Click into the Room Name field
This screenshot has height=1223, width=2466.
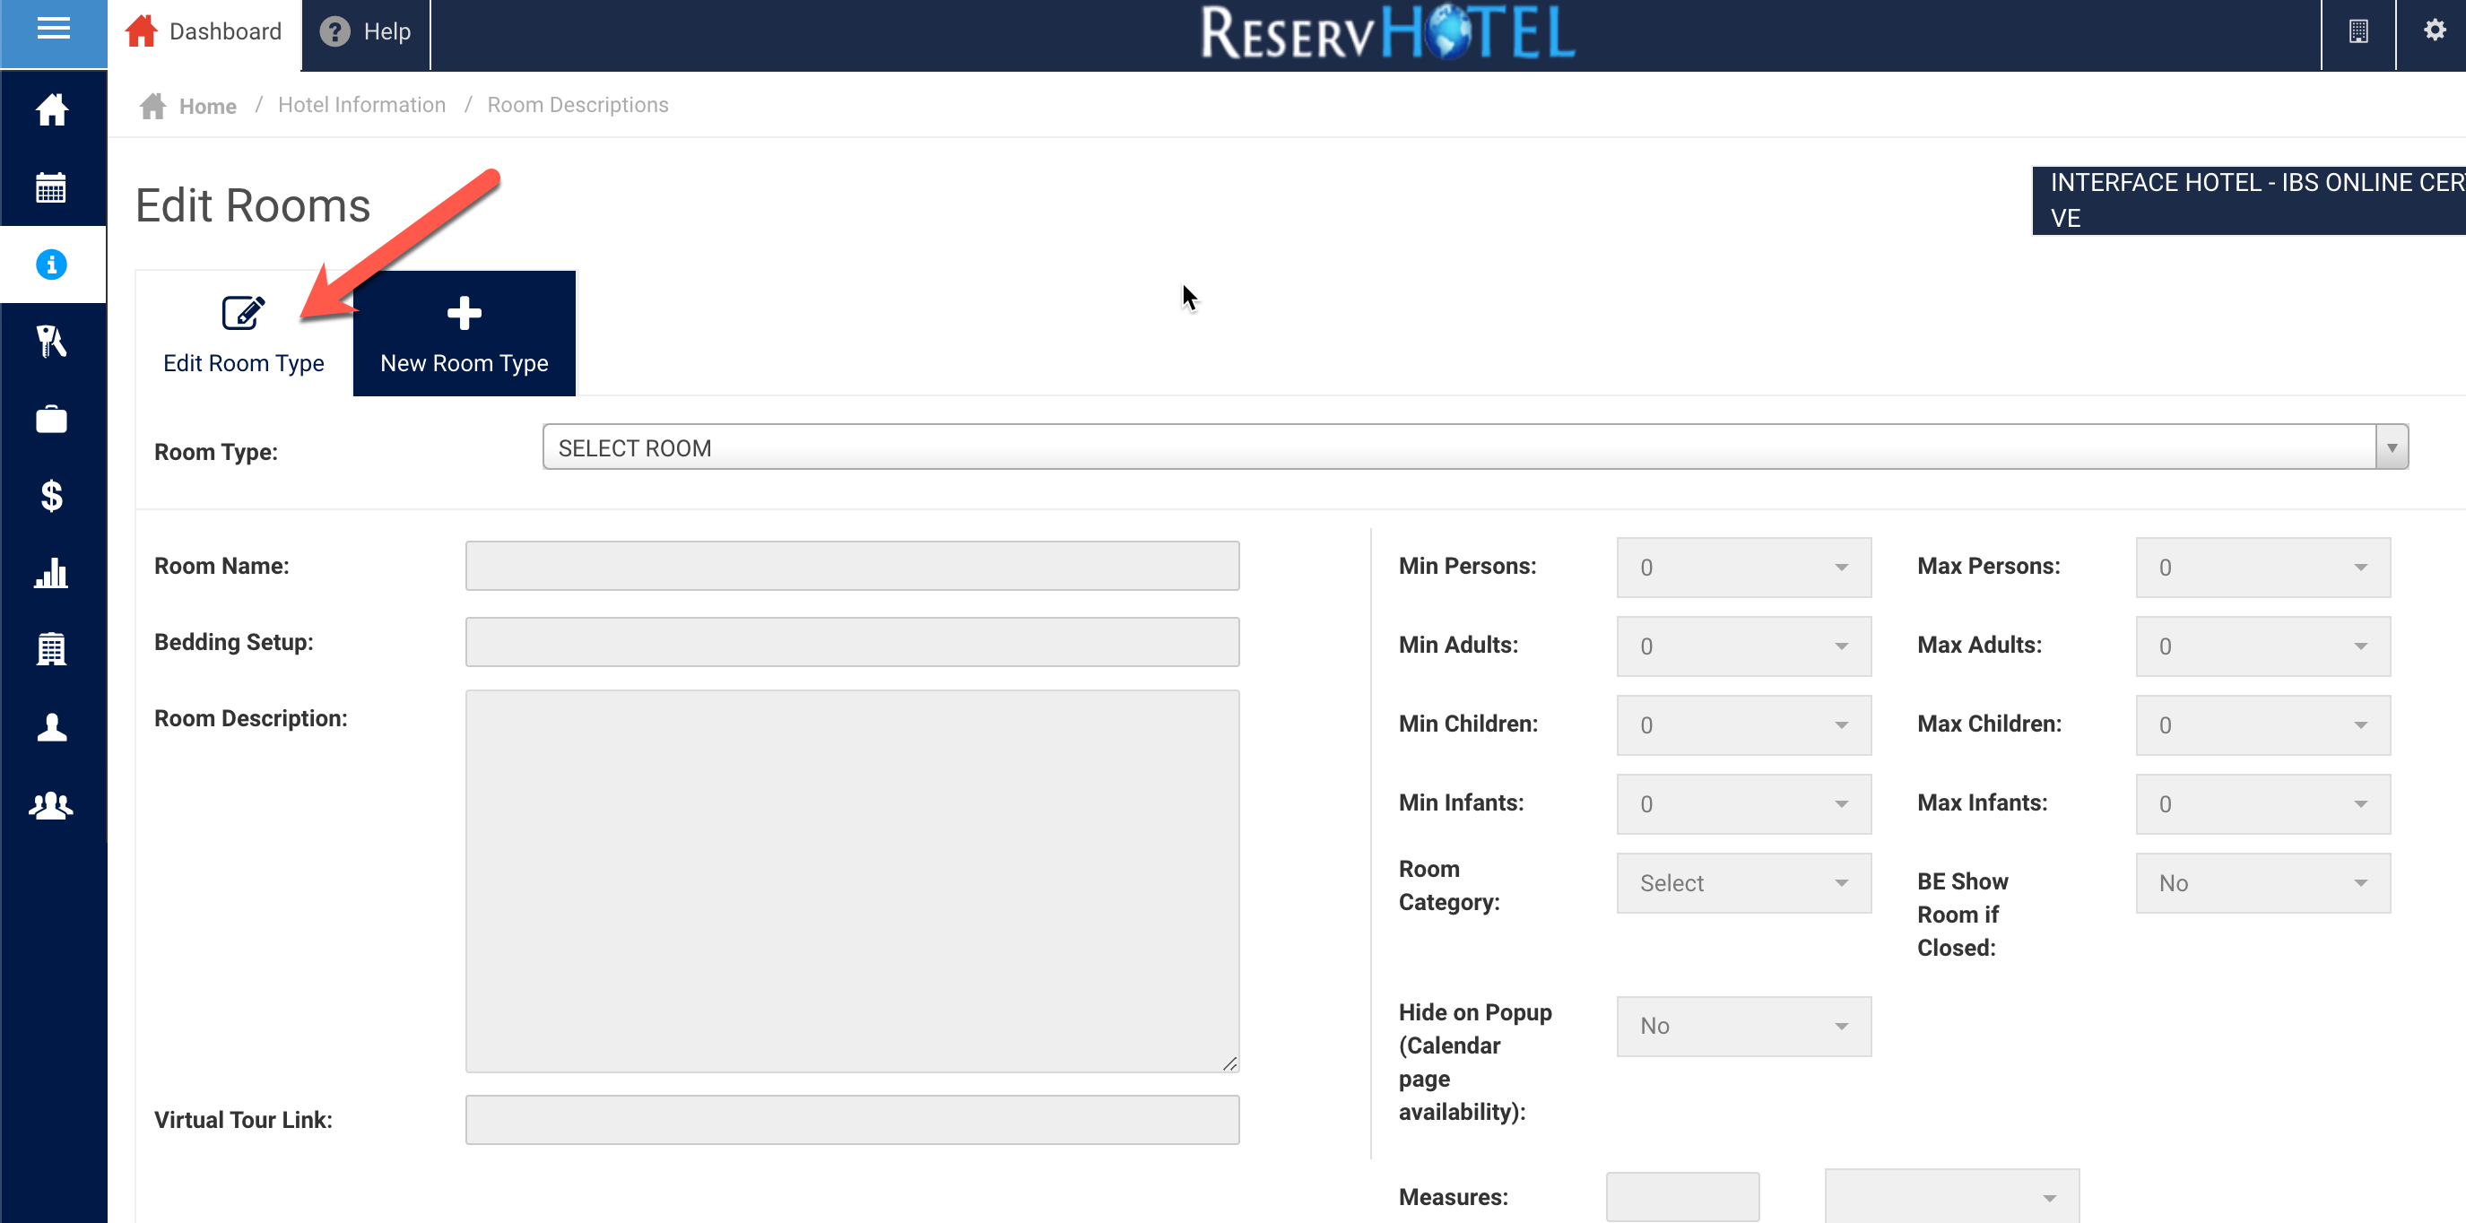point(852,567)
